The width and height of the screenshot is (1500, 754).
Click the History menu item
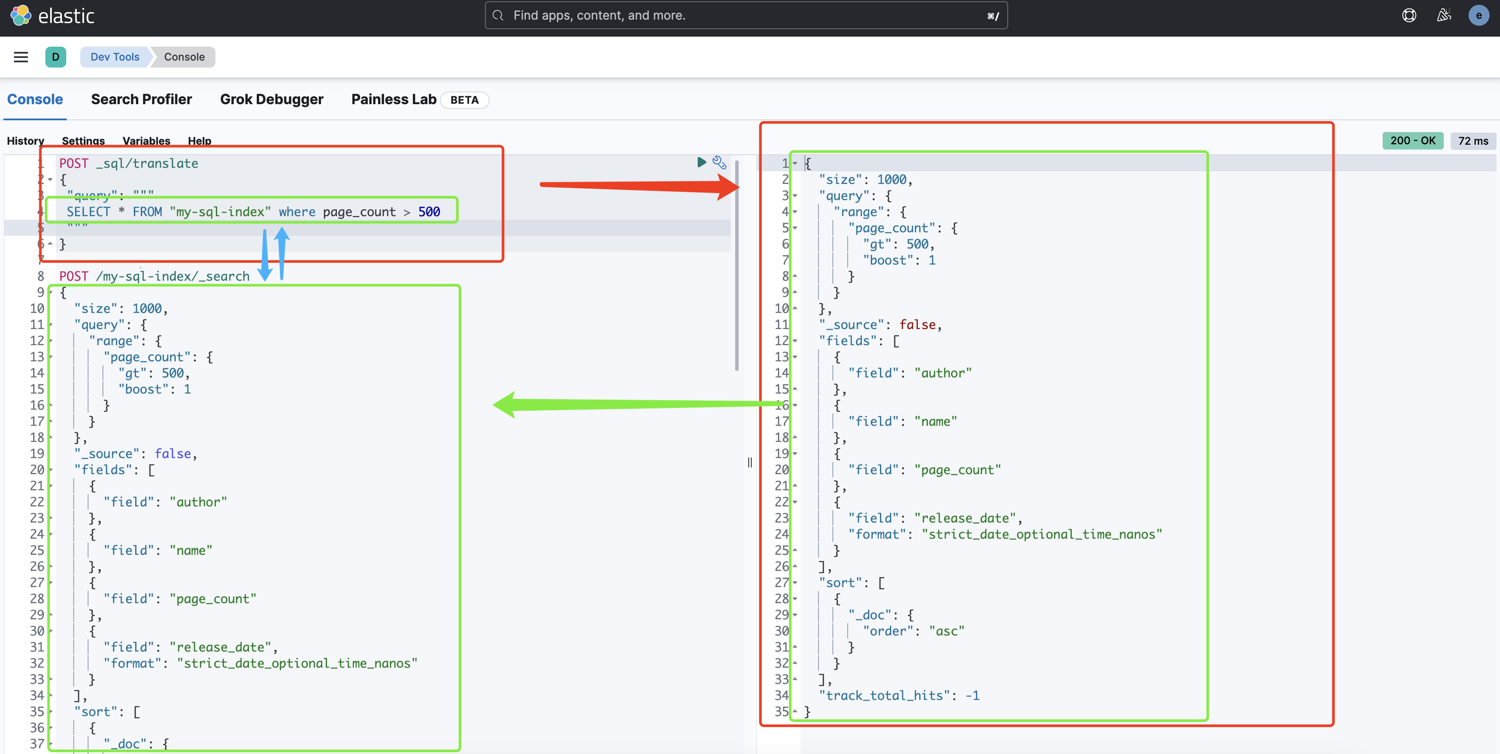(x=26, y=140)
